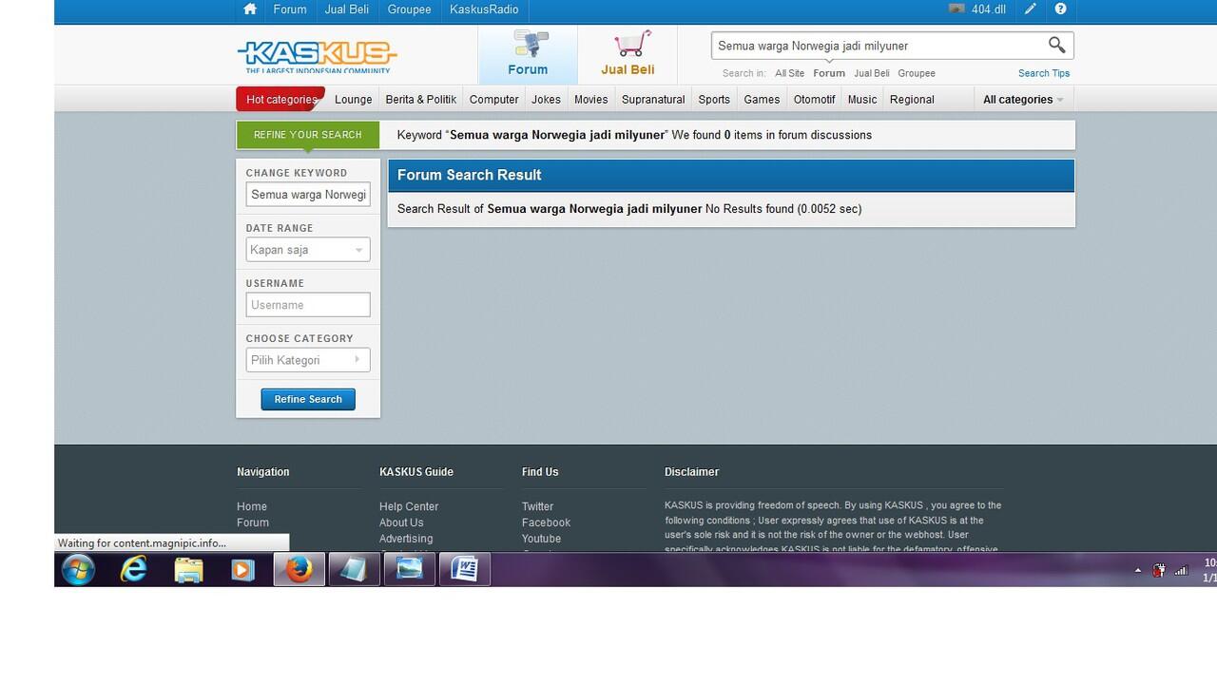1217x684 pixels.
Task: Open the footer Youtube link
Action: [541, 539]
